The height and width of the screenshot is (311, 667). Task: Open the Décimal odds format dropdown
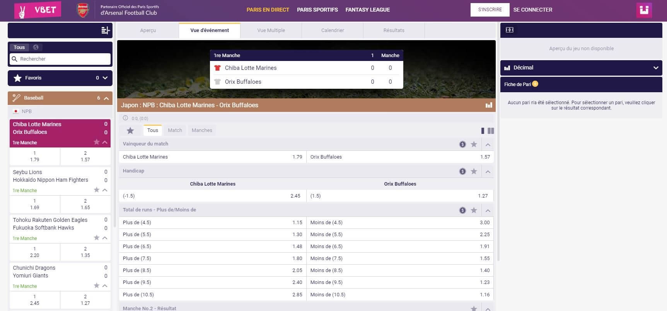[581, 68]
